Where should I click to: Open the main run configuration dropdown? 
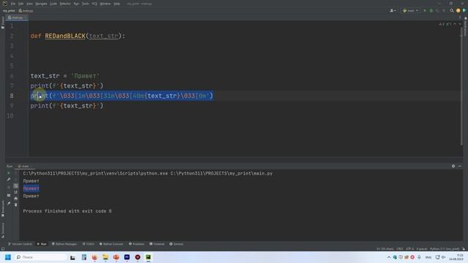[410, 10]
